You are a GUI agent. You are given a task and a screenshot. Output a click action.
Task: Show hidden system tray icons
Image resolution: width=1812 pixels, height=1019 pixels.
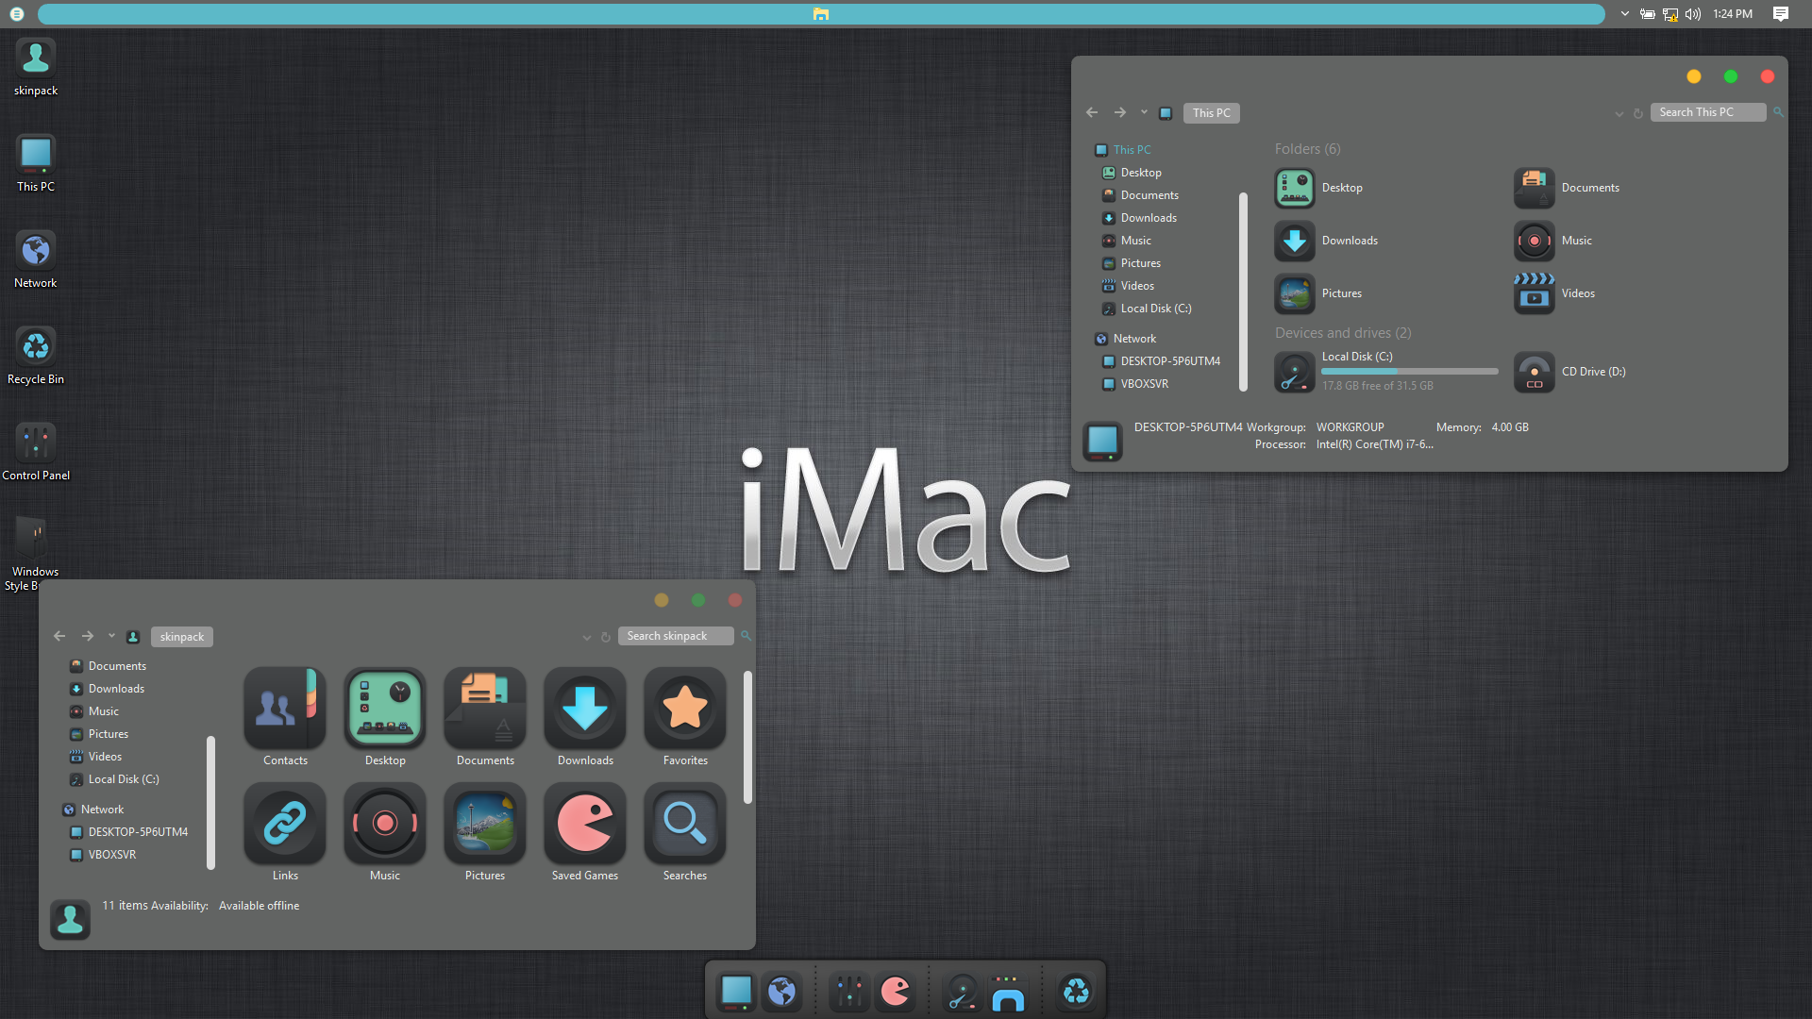(1624, 14)
